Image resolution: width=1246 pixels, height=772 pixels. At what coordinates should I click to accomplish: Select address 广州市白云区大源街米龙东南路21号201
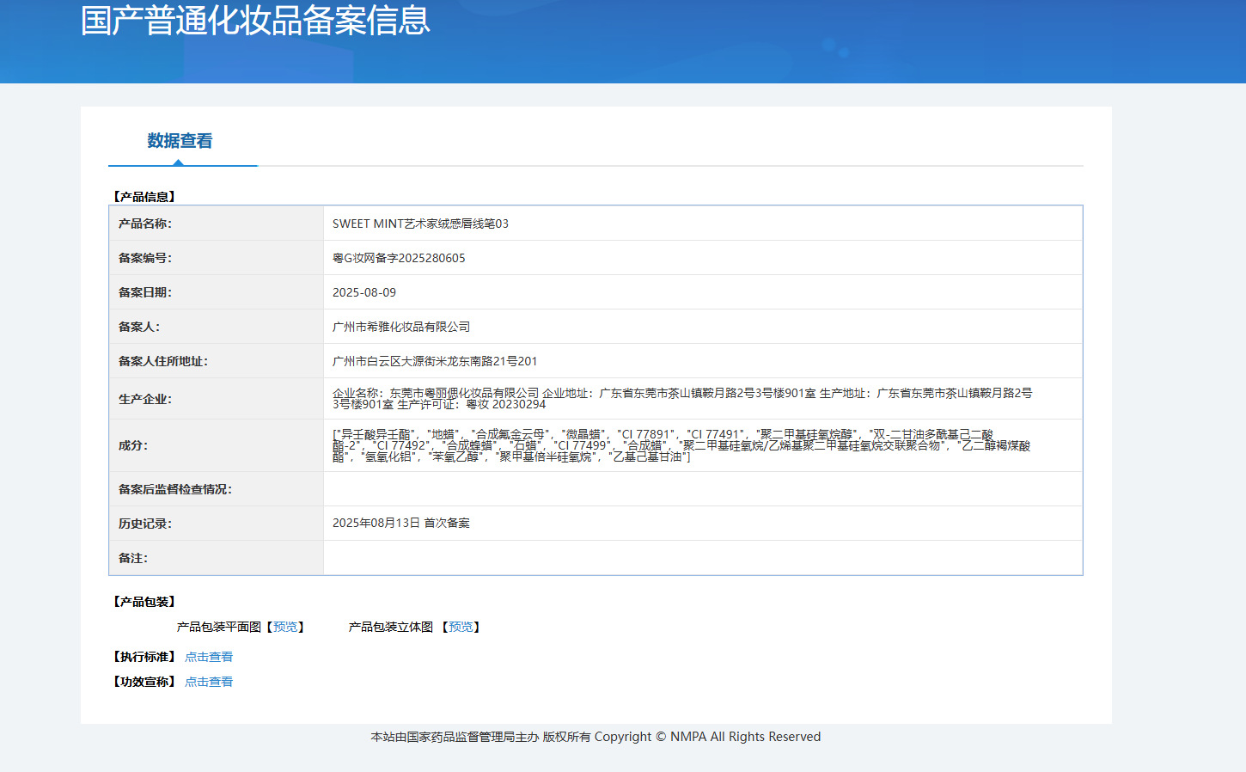[x=435, y=361]
